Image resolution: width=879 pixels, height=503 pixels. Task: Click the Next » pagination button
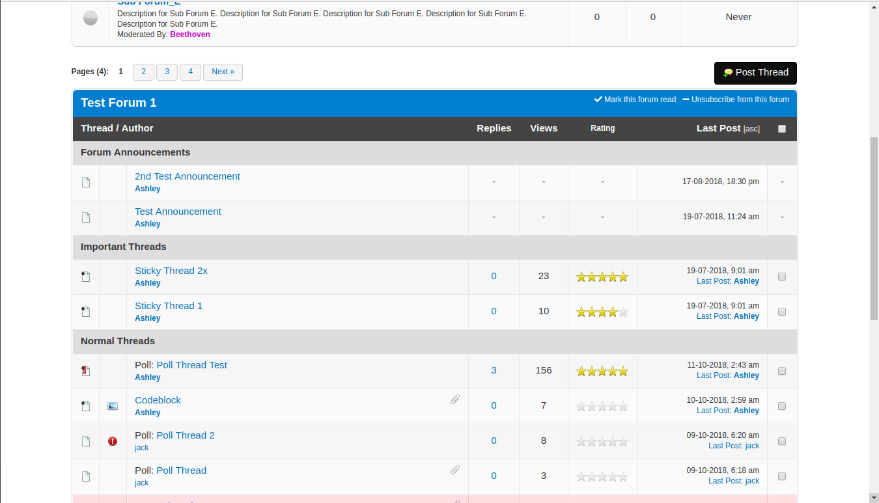point(223,72)
